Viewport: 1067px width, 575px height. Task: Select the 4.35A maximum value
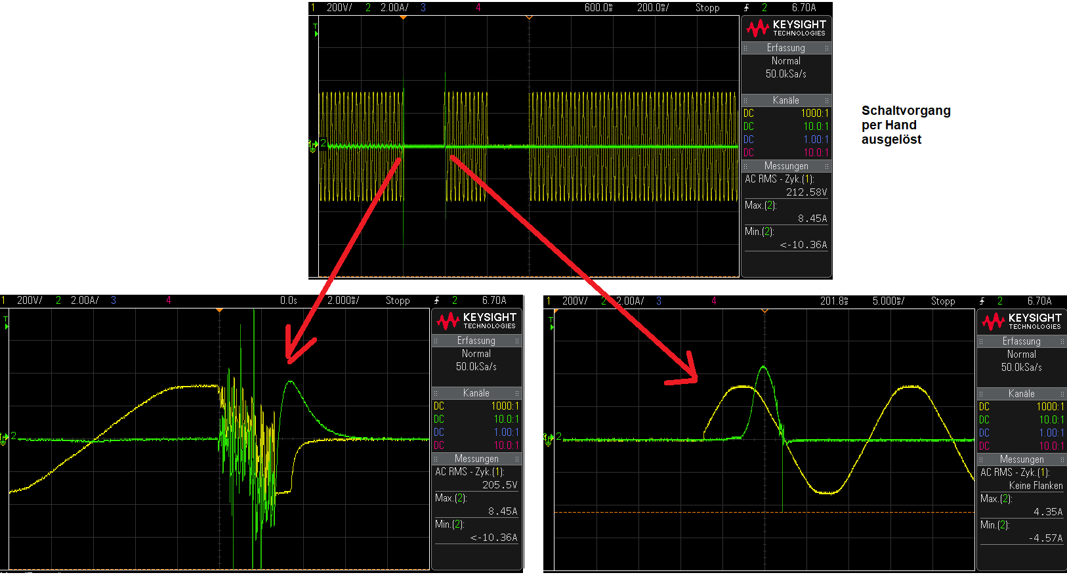point(1048,512)
